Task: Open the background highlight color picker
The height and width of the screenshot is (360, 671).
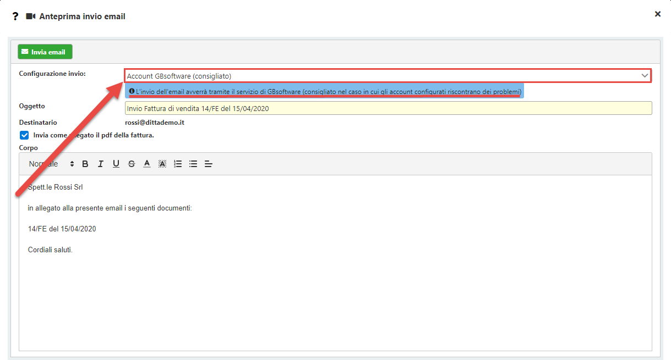Action: click(x=162, y=164)
